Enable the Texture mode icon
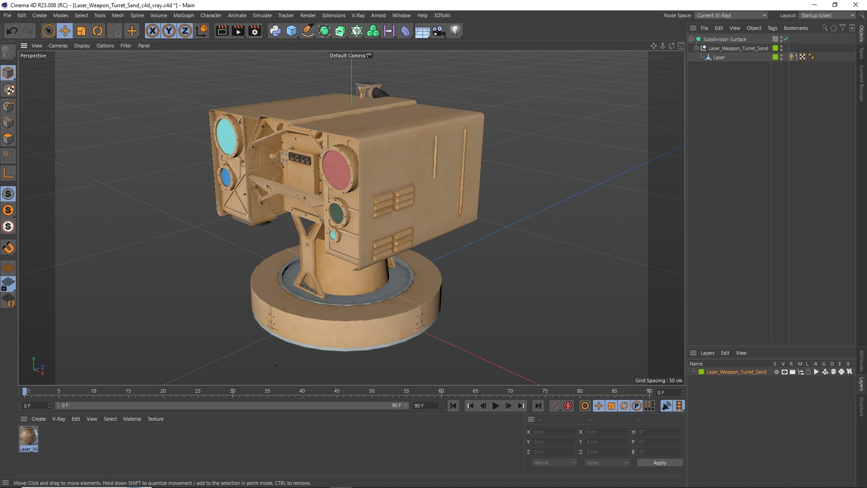867x488 pixels. (x=8, y=89)
